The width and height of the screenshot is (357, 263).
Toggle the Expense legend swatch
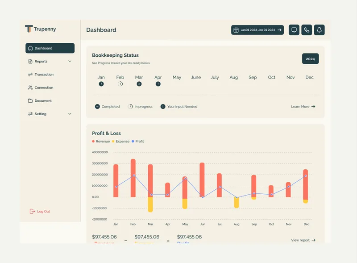tap(113, 141)
